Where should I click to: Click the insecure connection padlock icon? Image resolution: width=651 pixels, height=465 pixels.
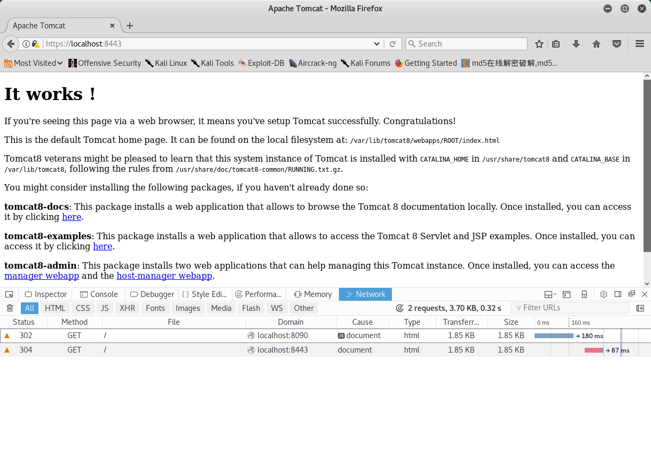click(35, 44)
